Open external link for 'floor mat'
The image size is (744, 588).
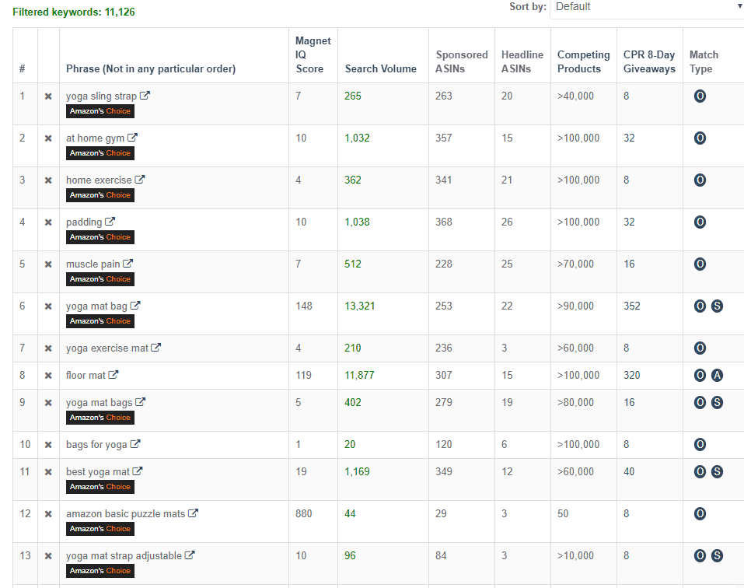(113, 374)
